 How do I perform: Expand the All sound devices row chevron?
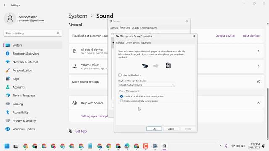(x=258, y=51)
